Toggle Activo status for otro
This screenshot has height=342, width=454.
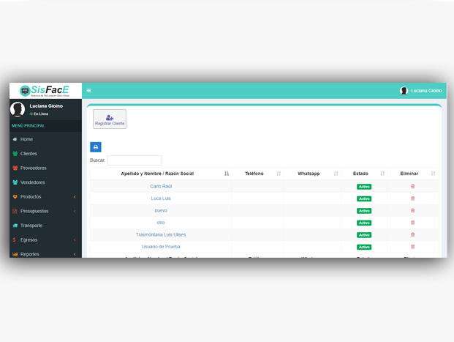tap(364, 223)
